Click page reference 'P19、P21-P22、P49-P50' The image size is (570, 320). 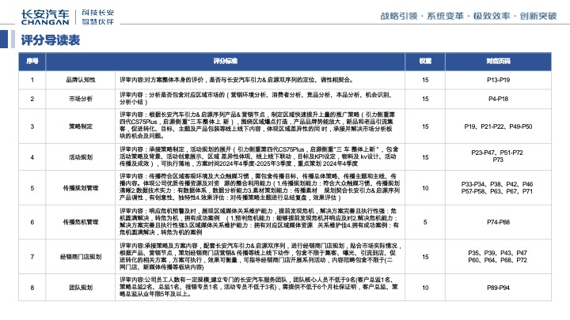coord(499,126)
